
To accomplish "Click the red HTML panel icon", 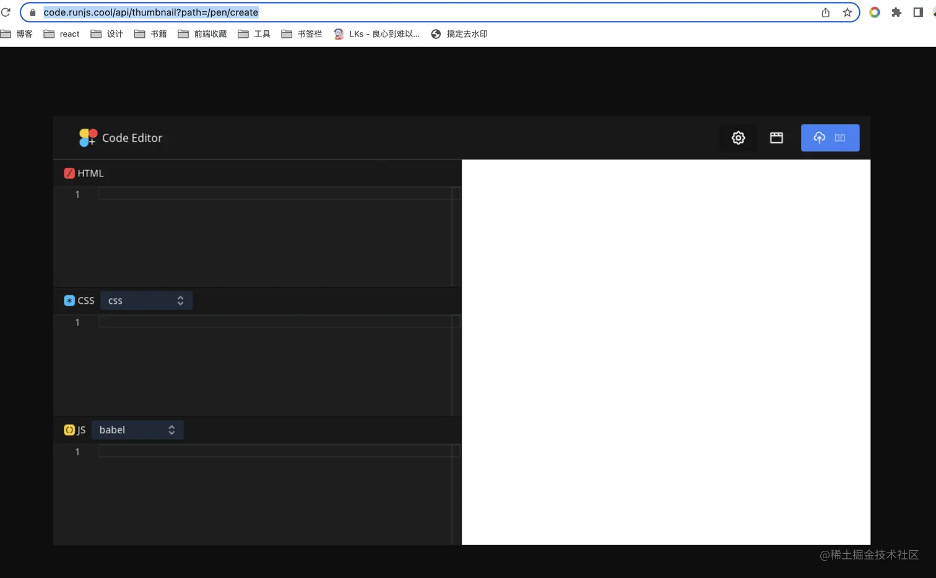I will (69, 173).
